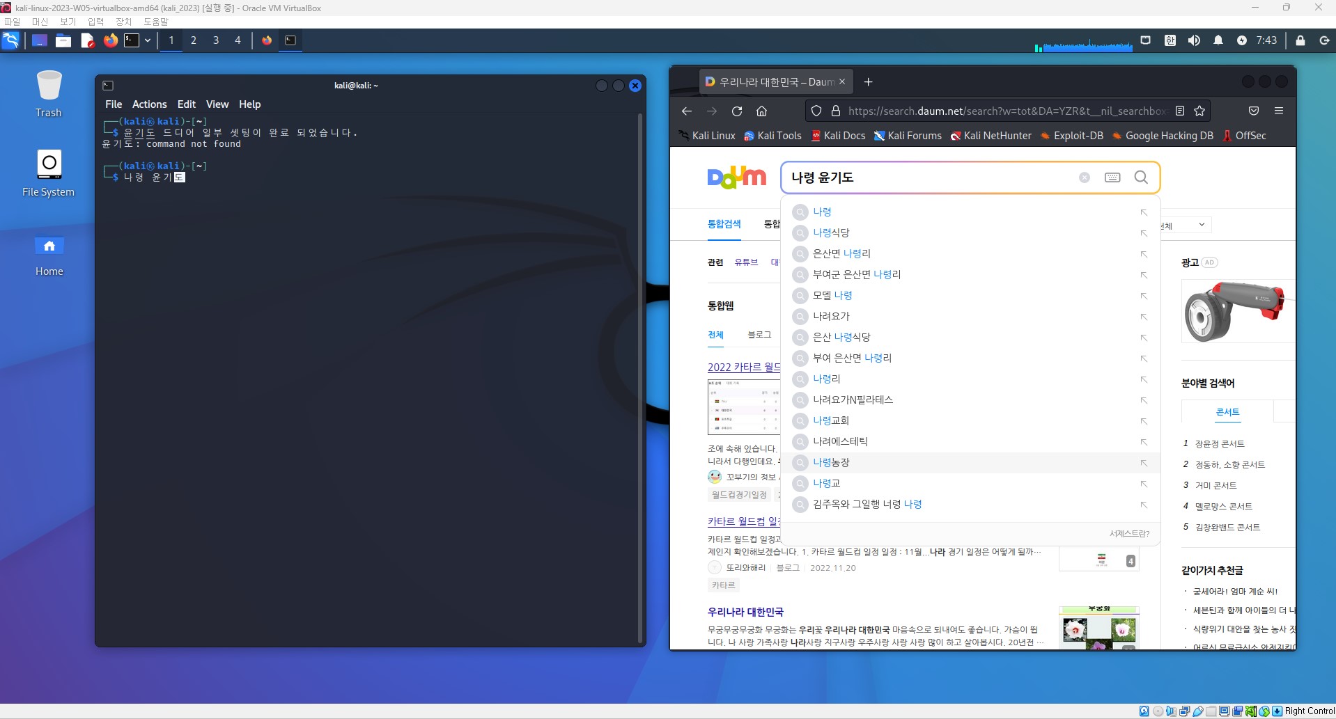The height and width of the screenshot is (719, 1336).
Task: Switch to workspace 2
Action: click(x=194, y=40)
